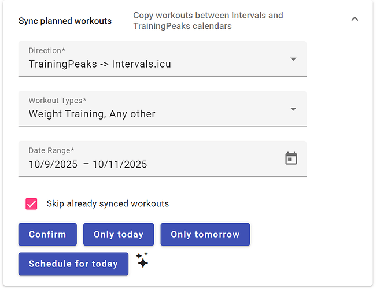The width and height of the screenshot is (380, 289).
Task: Click the Direction dropdown arrow
Action: [293, 59]
